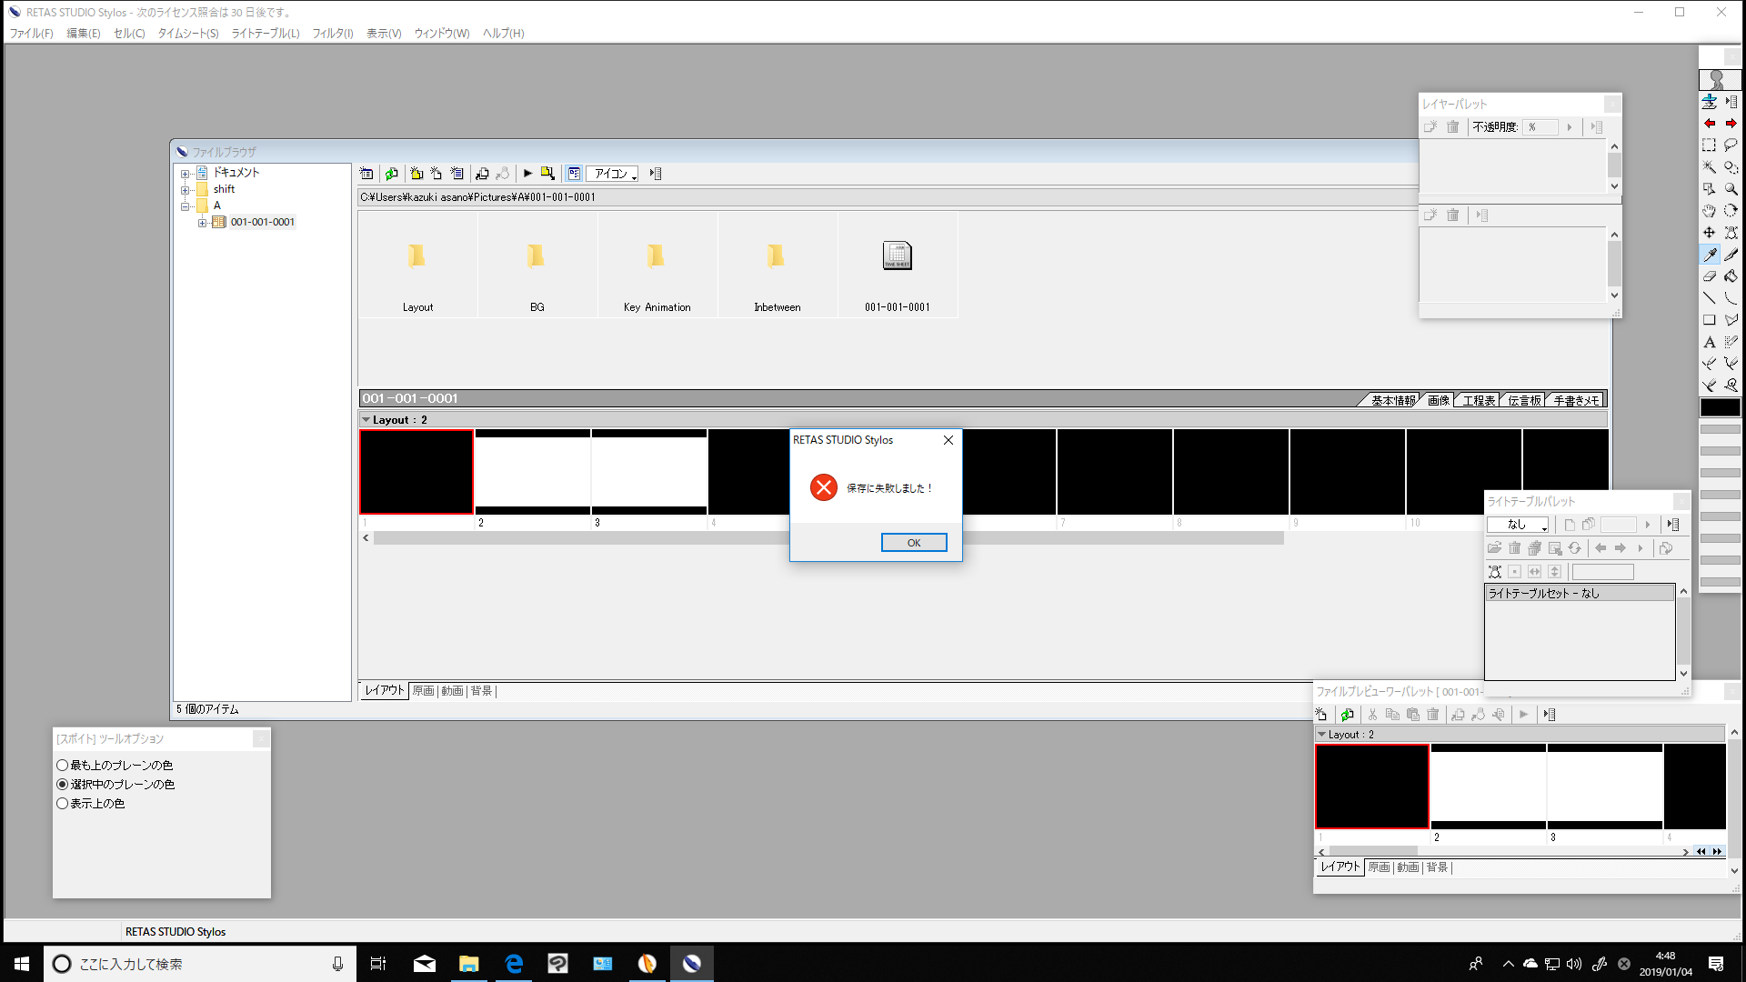Image resolution: width=1746 pixels, height=982 pixels.
Task: Select the Zoom magnifier tool
Action: tap(1731, 189)
